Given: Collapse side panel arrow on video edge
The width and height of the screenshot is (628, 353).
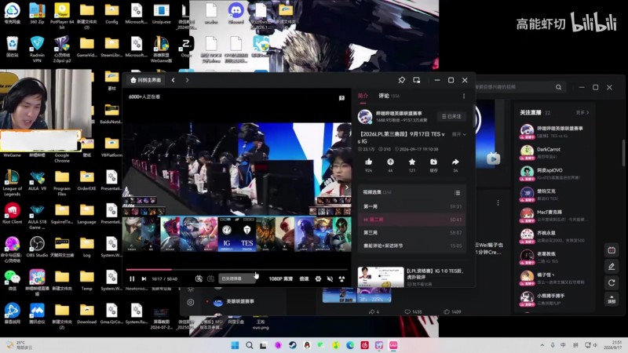Looking at the screenshot, I should pos(347,187).
